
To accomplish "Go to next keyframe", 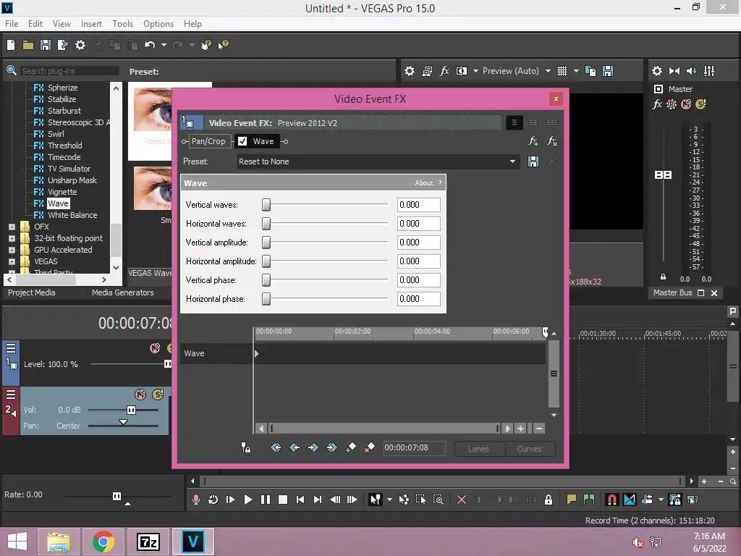I will point(313,447).
